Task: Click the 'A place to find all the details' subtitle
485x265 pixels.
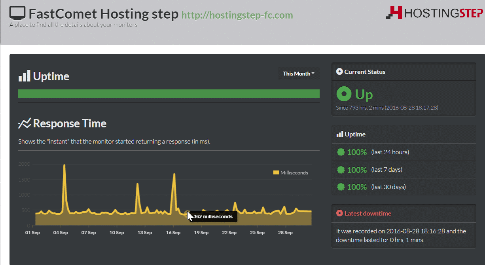Action: coord(73,25)
